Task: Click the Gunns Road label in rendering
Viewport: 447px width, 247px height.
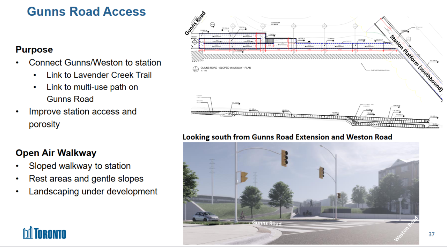Action: 267,223
